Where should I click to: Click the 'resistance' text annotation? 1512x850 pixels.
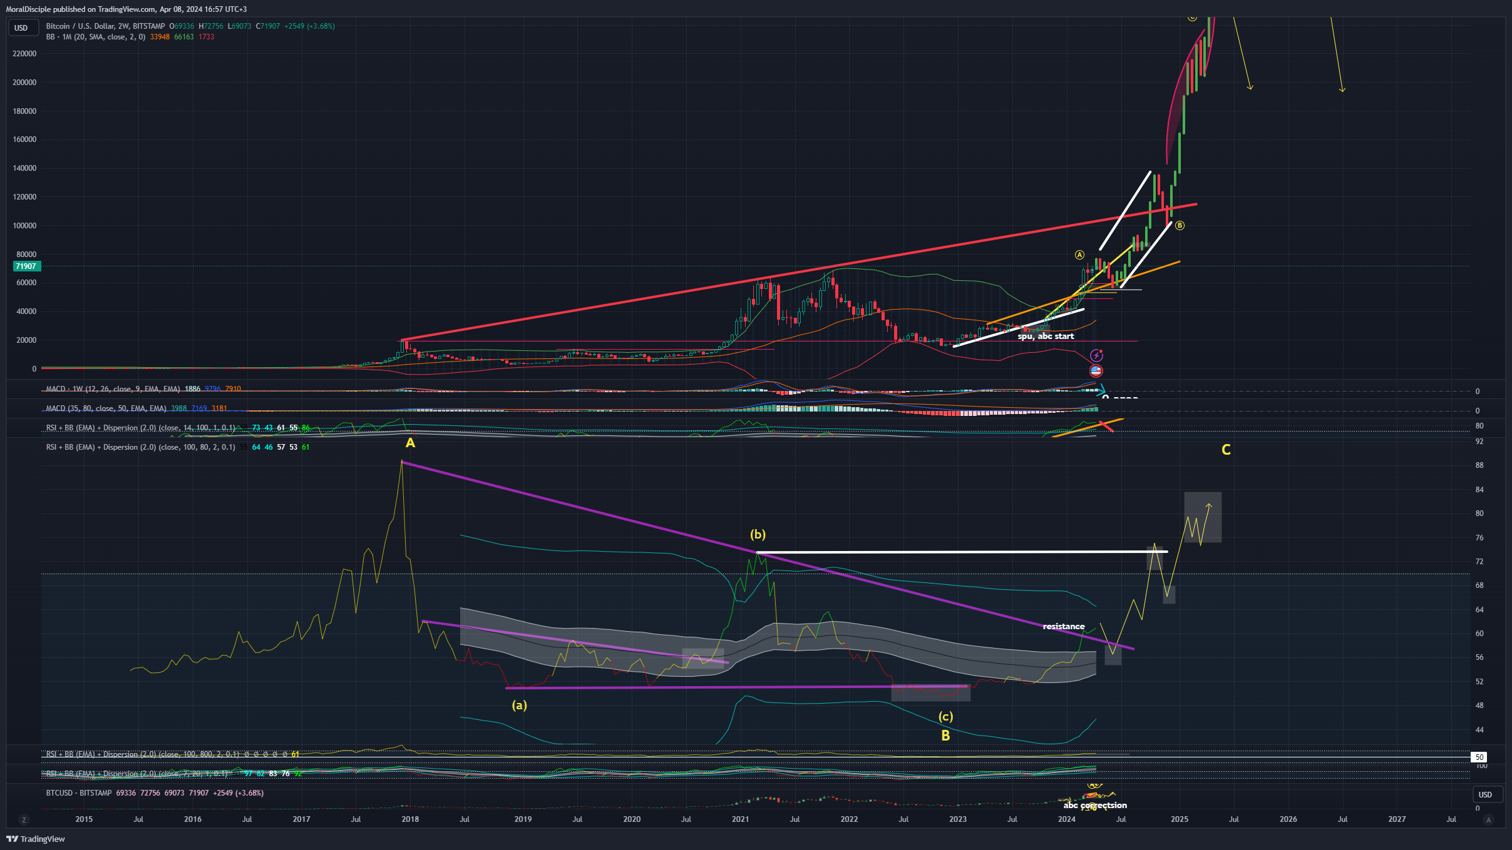pyautogui.click(x=1064, y=627)
